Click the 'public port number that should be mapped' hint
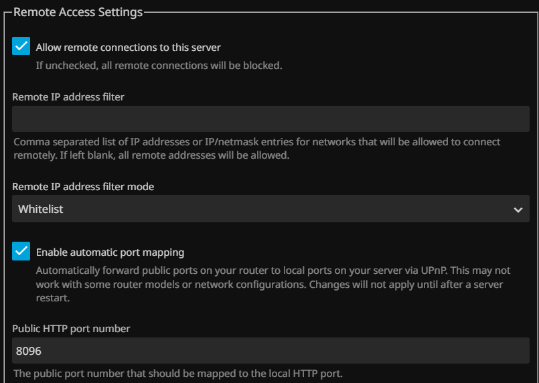Screen dimensions: 539x383 [178, 374]
